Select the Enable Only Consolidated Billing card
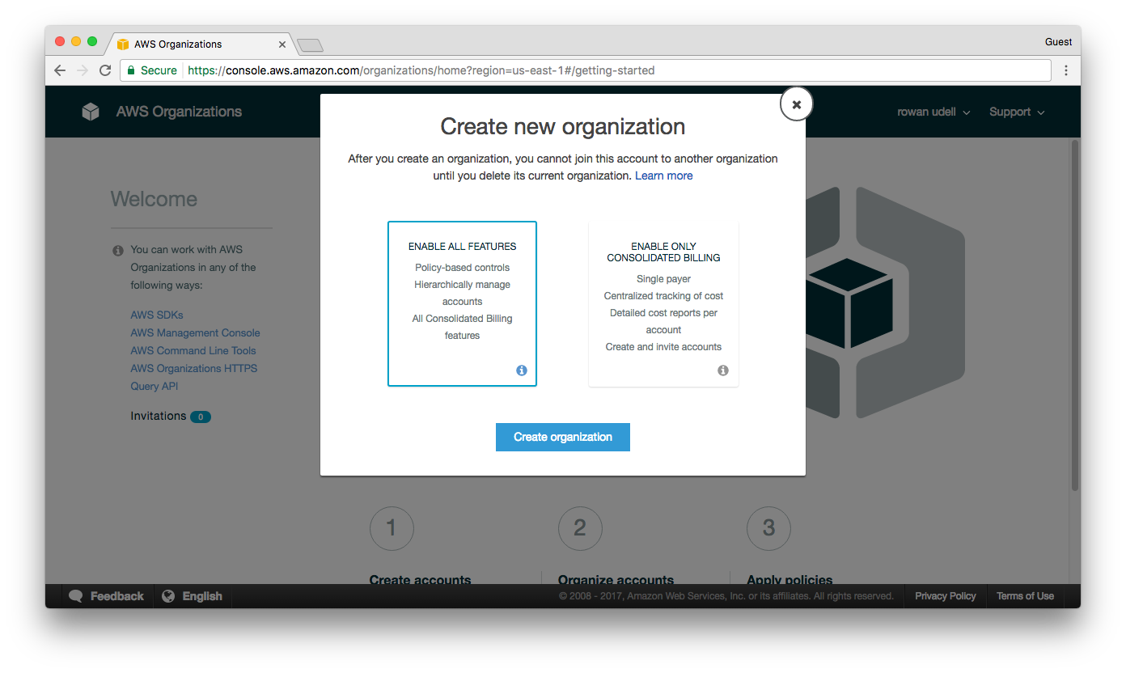The height and width of the screenshot is (673, 1126). 663,303
